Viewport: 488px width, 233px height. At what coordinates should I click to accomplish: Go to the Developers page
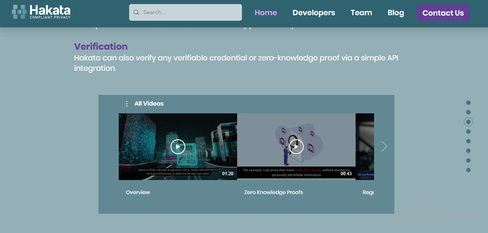(314, 13)
